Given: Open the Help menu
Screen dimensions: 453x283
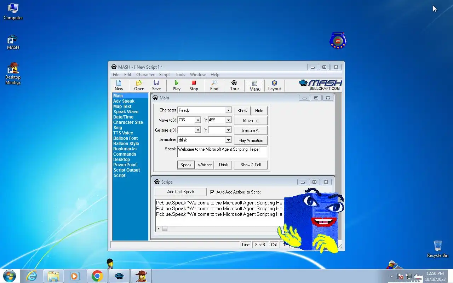Looking at the screenshot, I should (x=215, y=75).
